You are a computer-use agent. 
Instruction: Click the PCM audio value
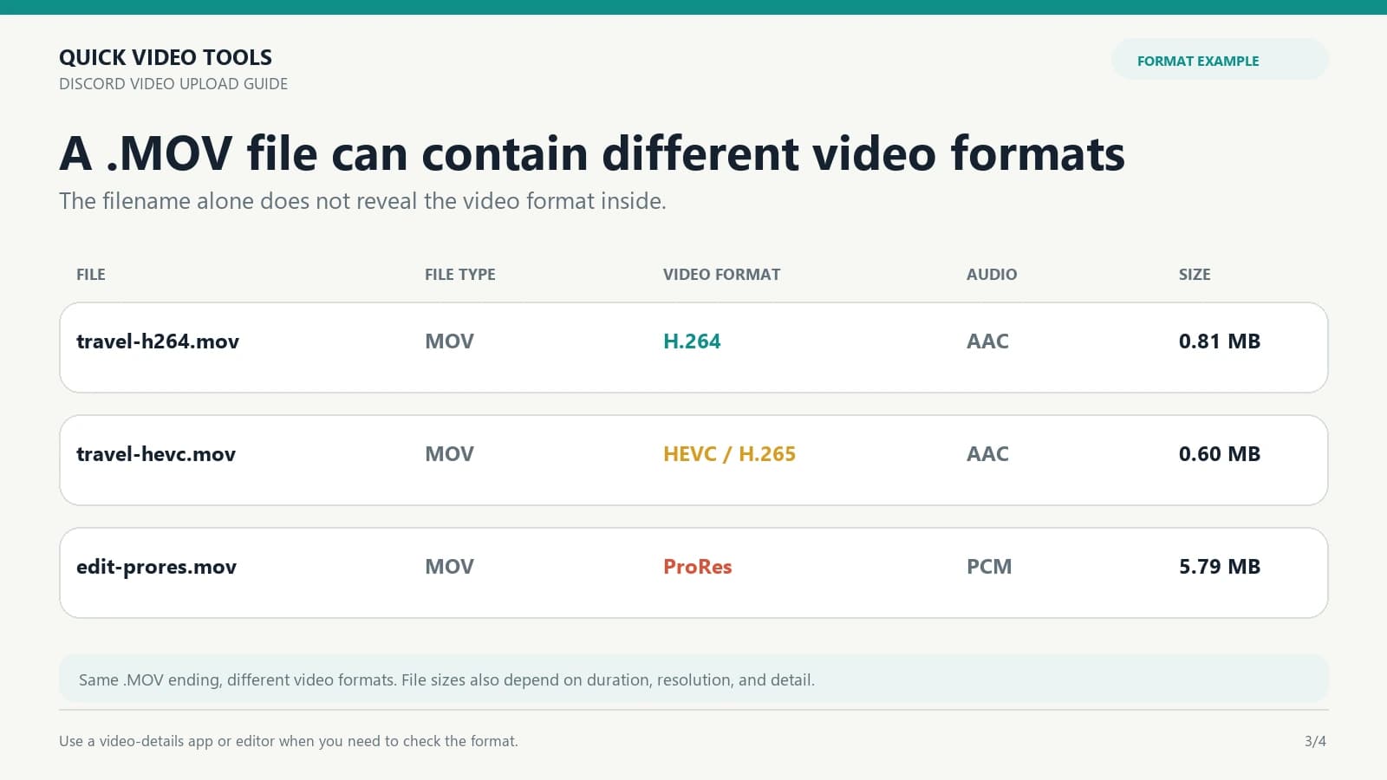click(989, 567)
